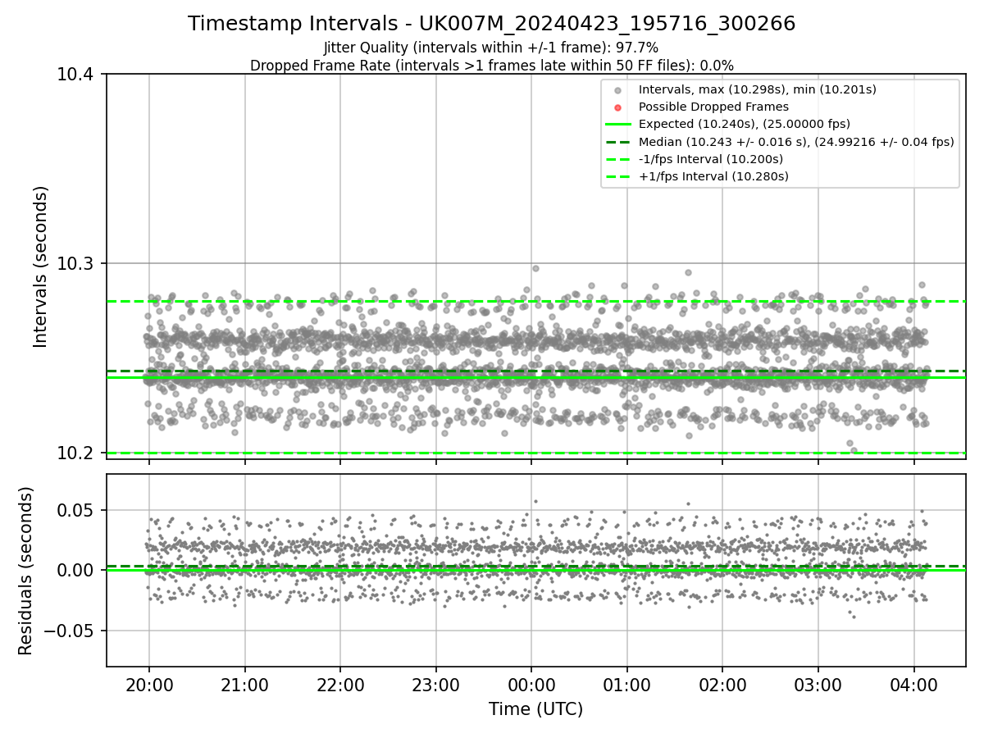Image resolution: width=984 pixels, height=738 pixels.
Task: Click legend entry 'Possible Dropped Frames'
Action: click(x=713, y=107)
